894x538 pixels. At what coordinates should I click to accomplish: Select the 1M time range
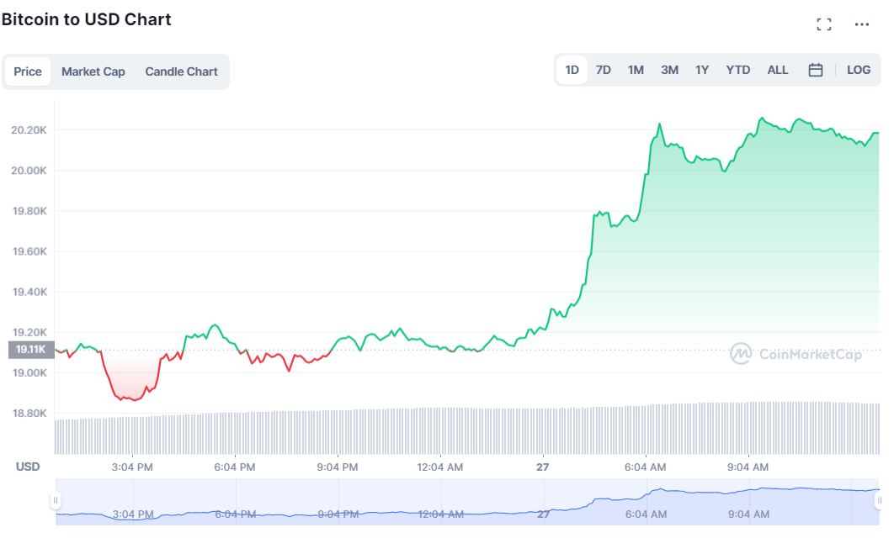pyautogui.click(x=636, y=70)
